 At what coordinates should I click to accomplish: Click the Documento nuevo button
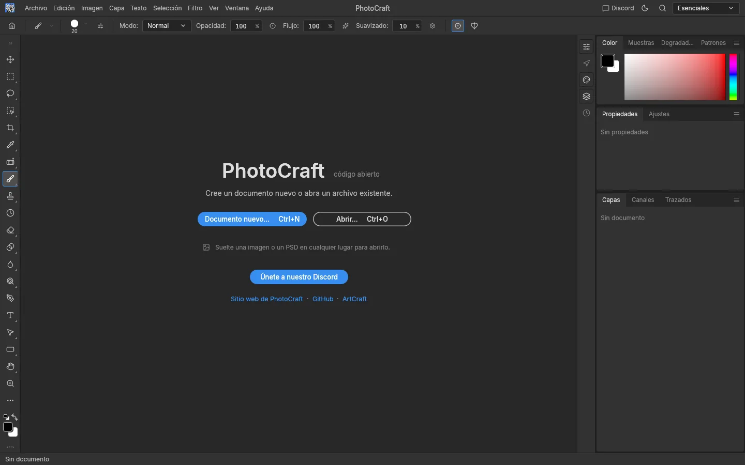coord(252,219)
